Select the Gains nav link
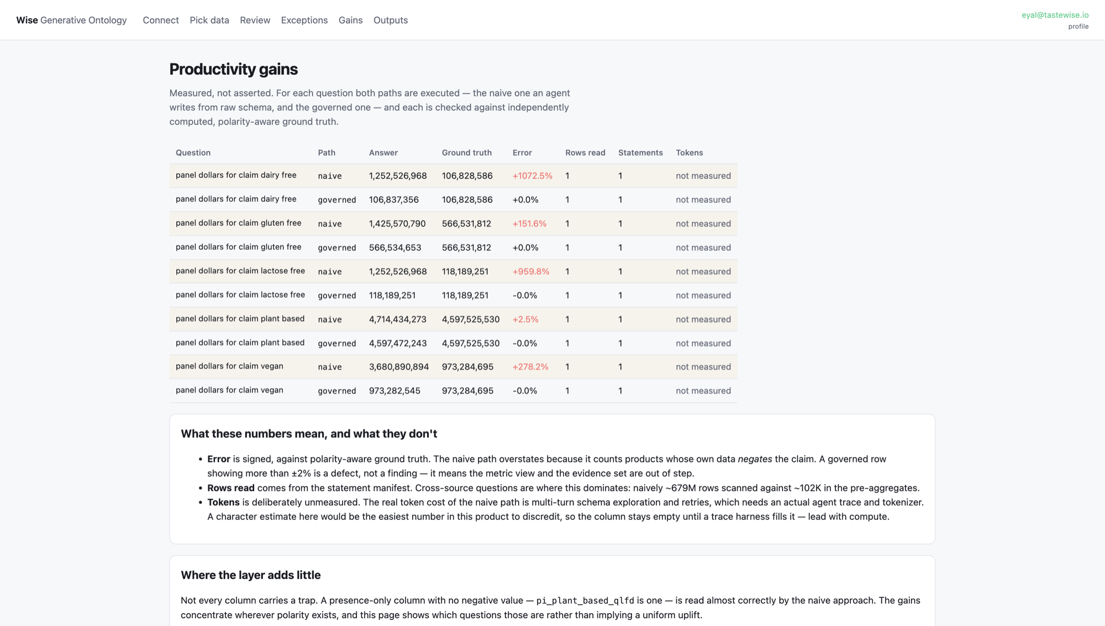This screenshot has width=1105, height=626. 350,20
